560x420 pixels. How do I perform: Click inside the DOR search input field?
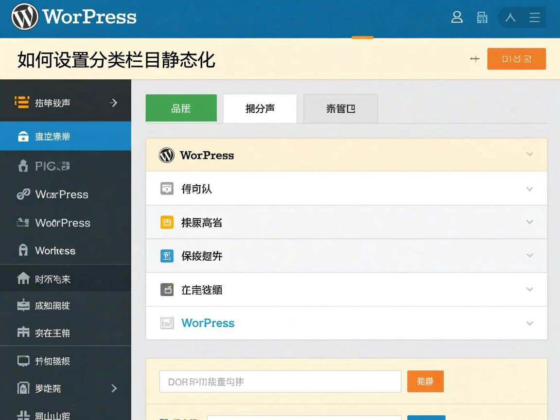click(280, 381)
